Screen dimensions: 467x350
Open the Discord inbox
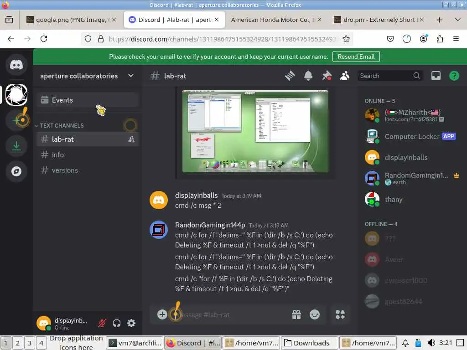pyautogui.click(x=436, y=76)
